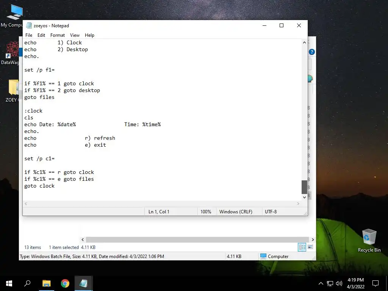Click the 'e) exit' echo line
Screen dimensions: 388x291
click(x=65, y=145)
